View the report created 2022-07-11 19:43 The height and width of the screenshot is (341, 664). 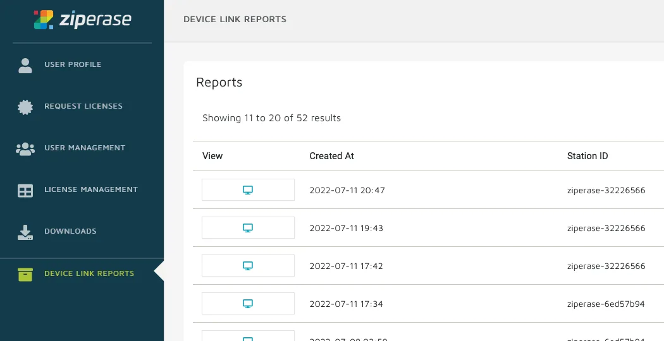(x=248, y=227)
